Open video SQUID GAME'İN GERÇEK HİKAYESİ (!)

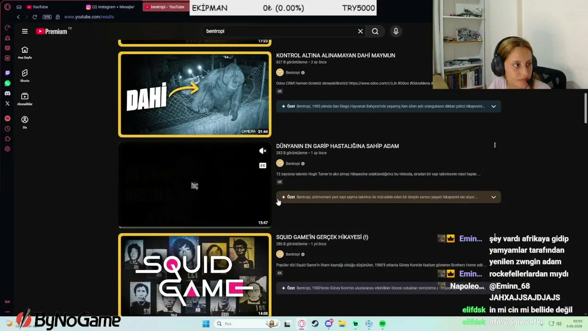(322, 237)
